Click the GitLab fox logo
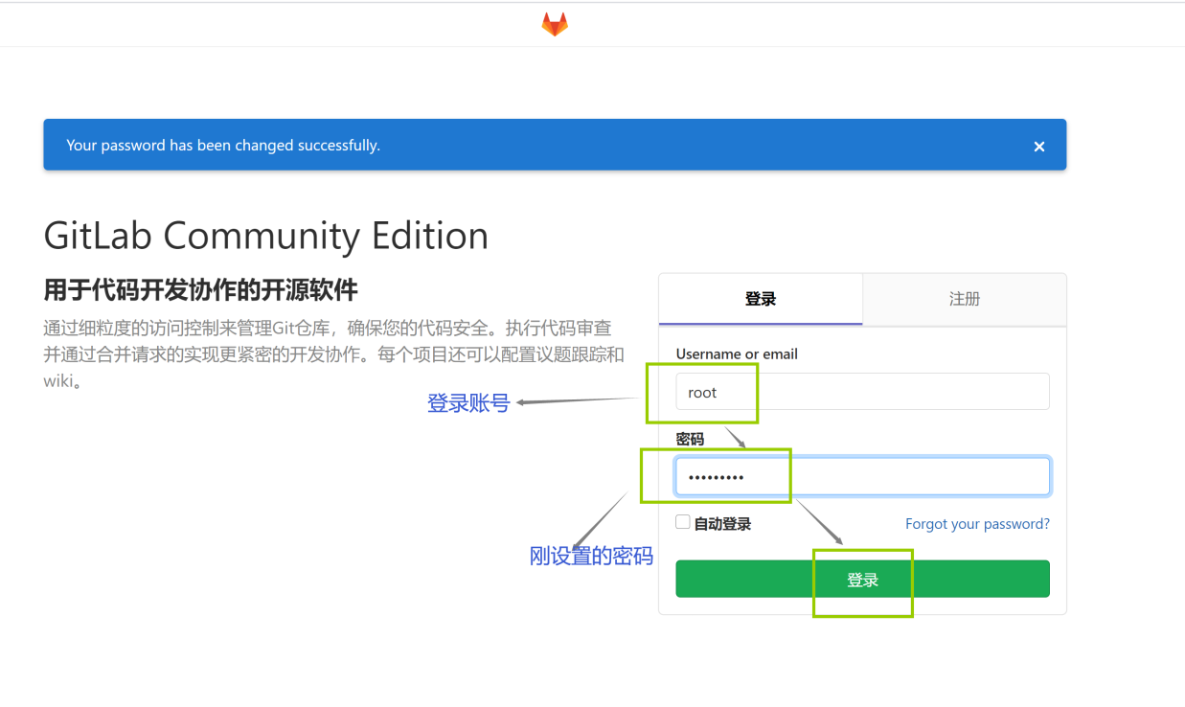The image size is (1185, 707). coord(555,25)
